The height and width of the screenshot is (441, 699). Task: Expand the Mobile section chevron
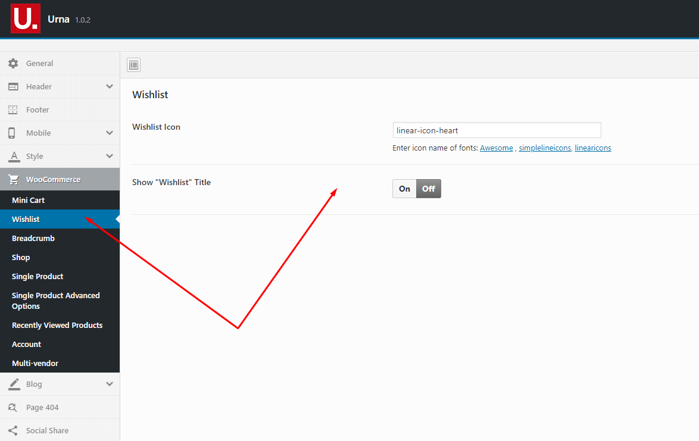click(109, 133)
